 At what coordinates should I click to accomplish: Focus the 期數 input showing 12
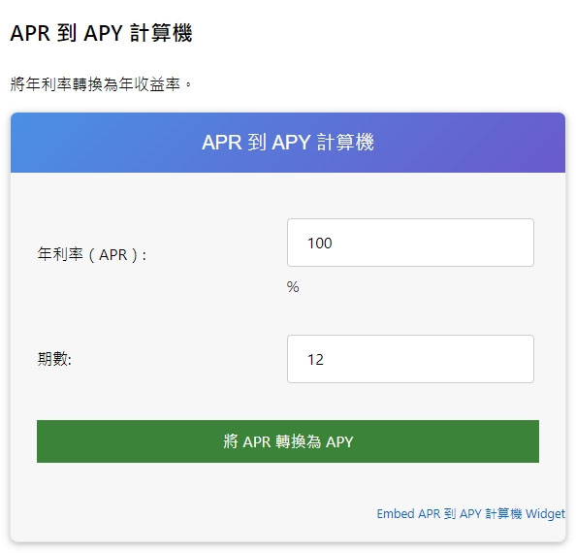(410, 359)
